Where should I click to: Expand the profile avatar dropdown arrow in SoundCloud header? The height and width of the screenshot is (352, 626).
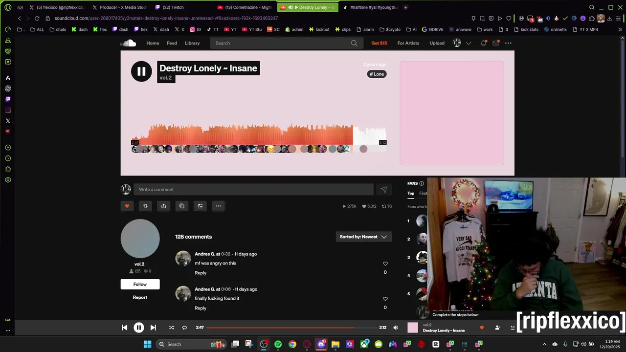[x=469, y=43]
